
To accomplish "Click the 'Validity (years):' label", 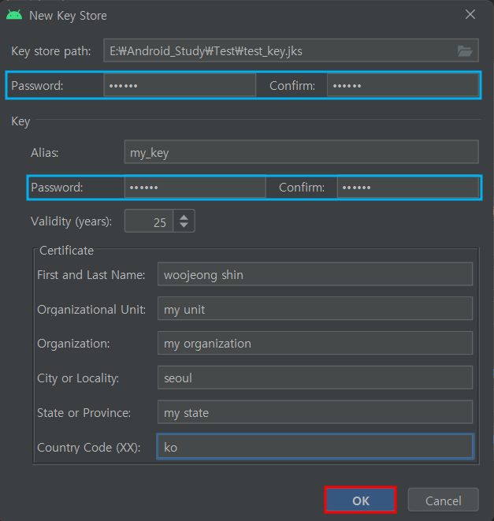I will (71, 221).
